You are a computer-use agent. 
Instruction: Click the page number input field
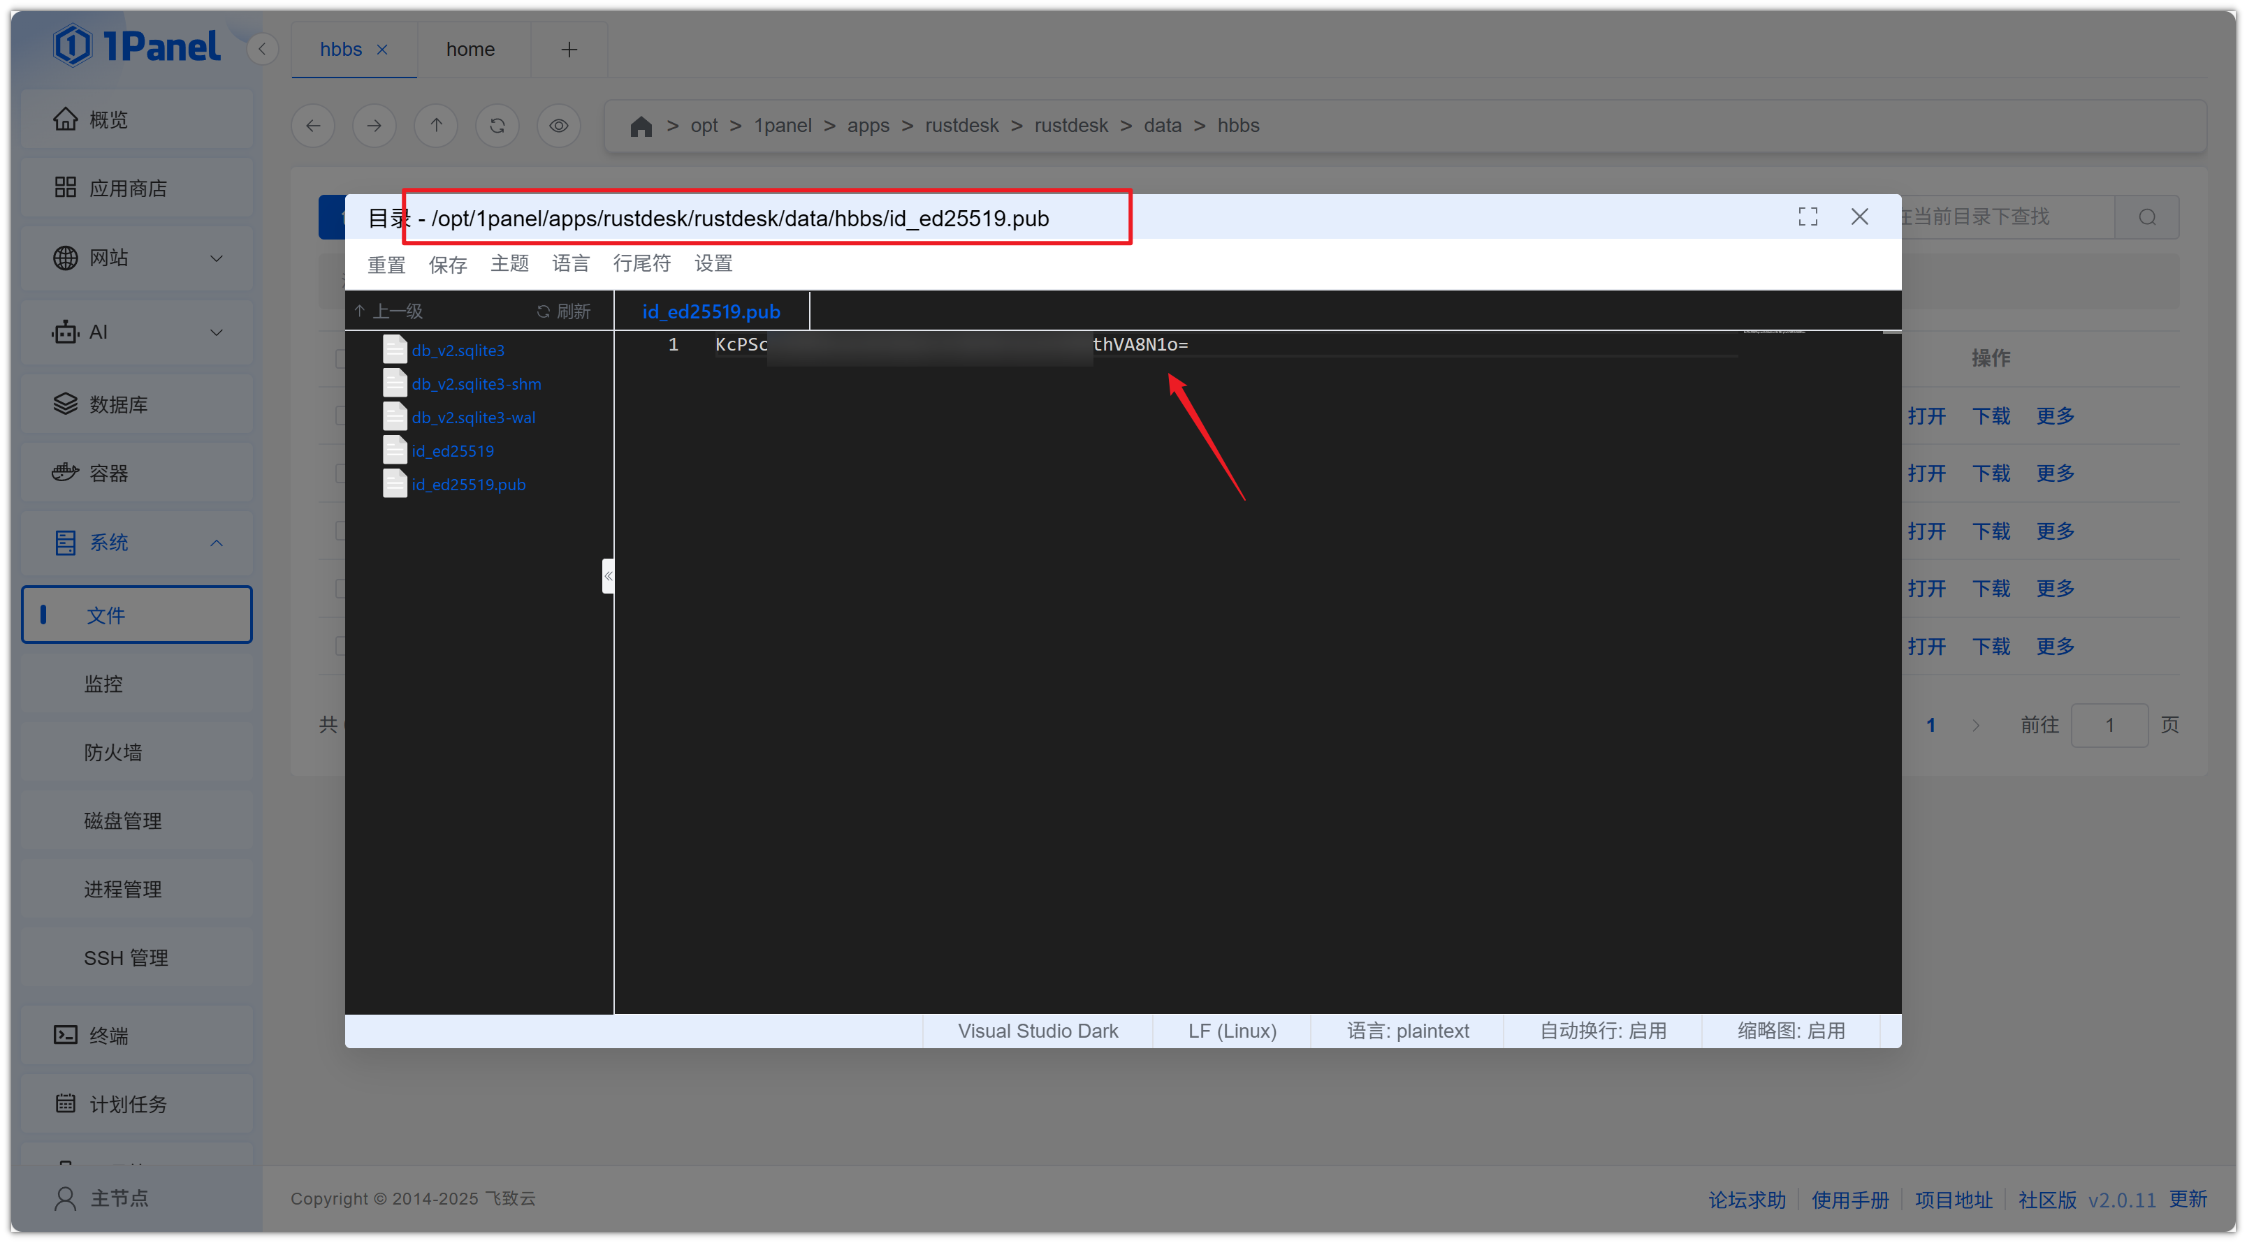tap(2109, 724)
